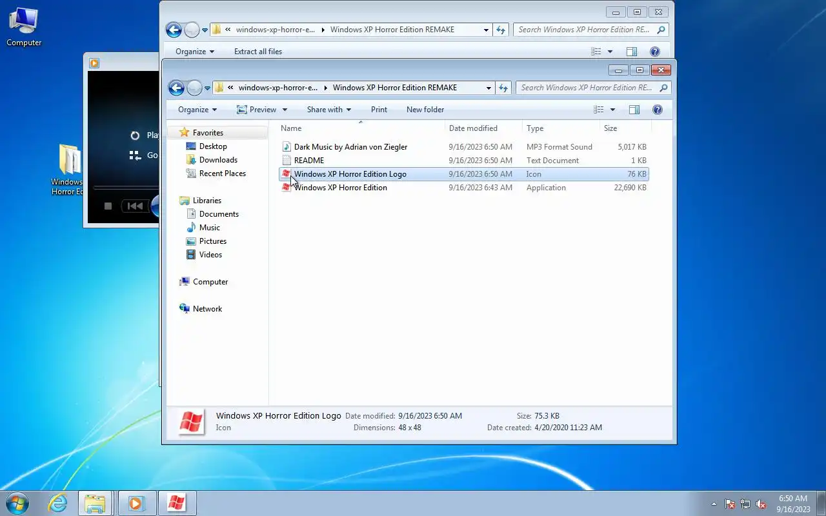
Task: Refresh the front Explorer window
Action: point(503,88)
